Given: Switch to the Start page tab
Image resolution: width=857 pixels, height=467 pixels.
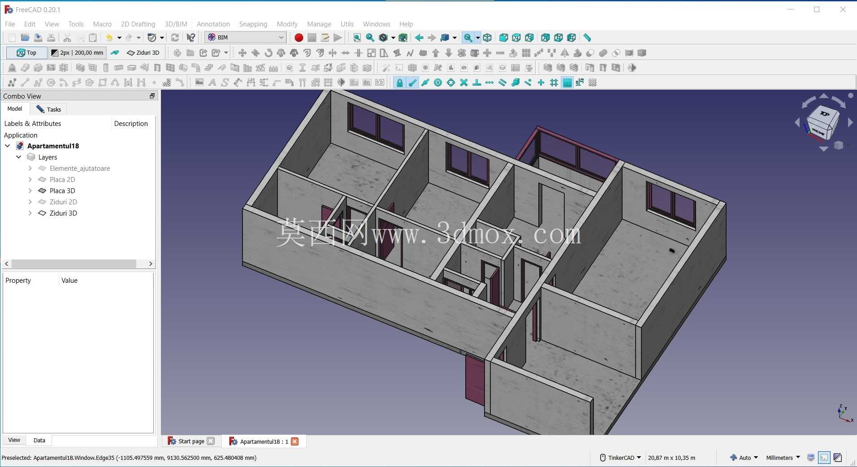Looking at the screenshot, I should pos(191,441).
